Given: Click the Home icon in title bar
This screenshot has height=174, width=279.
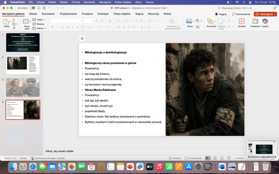Looking at the screenshot, I should tap(39, 8).
